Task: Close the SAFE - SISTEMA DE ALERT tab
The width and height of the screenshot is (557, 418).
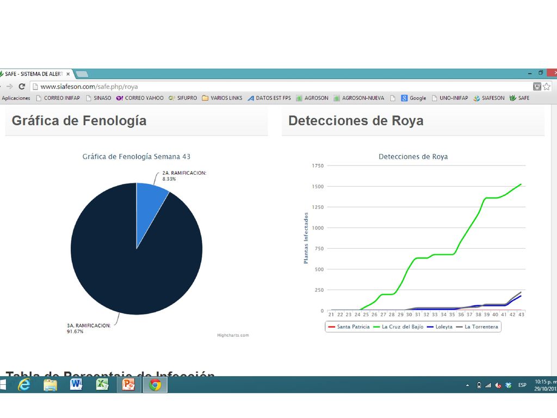Action: point(68,74)
